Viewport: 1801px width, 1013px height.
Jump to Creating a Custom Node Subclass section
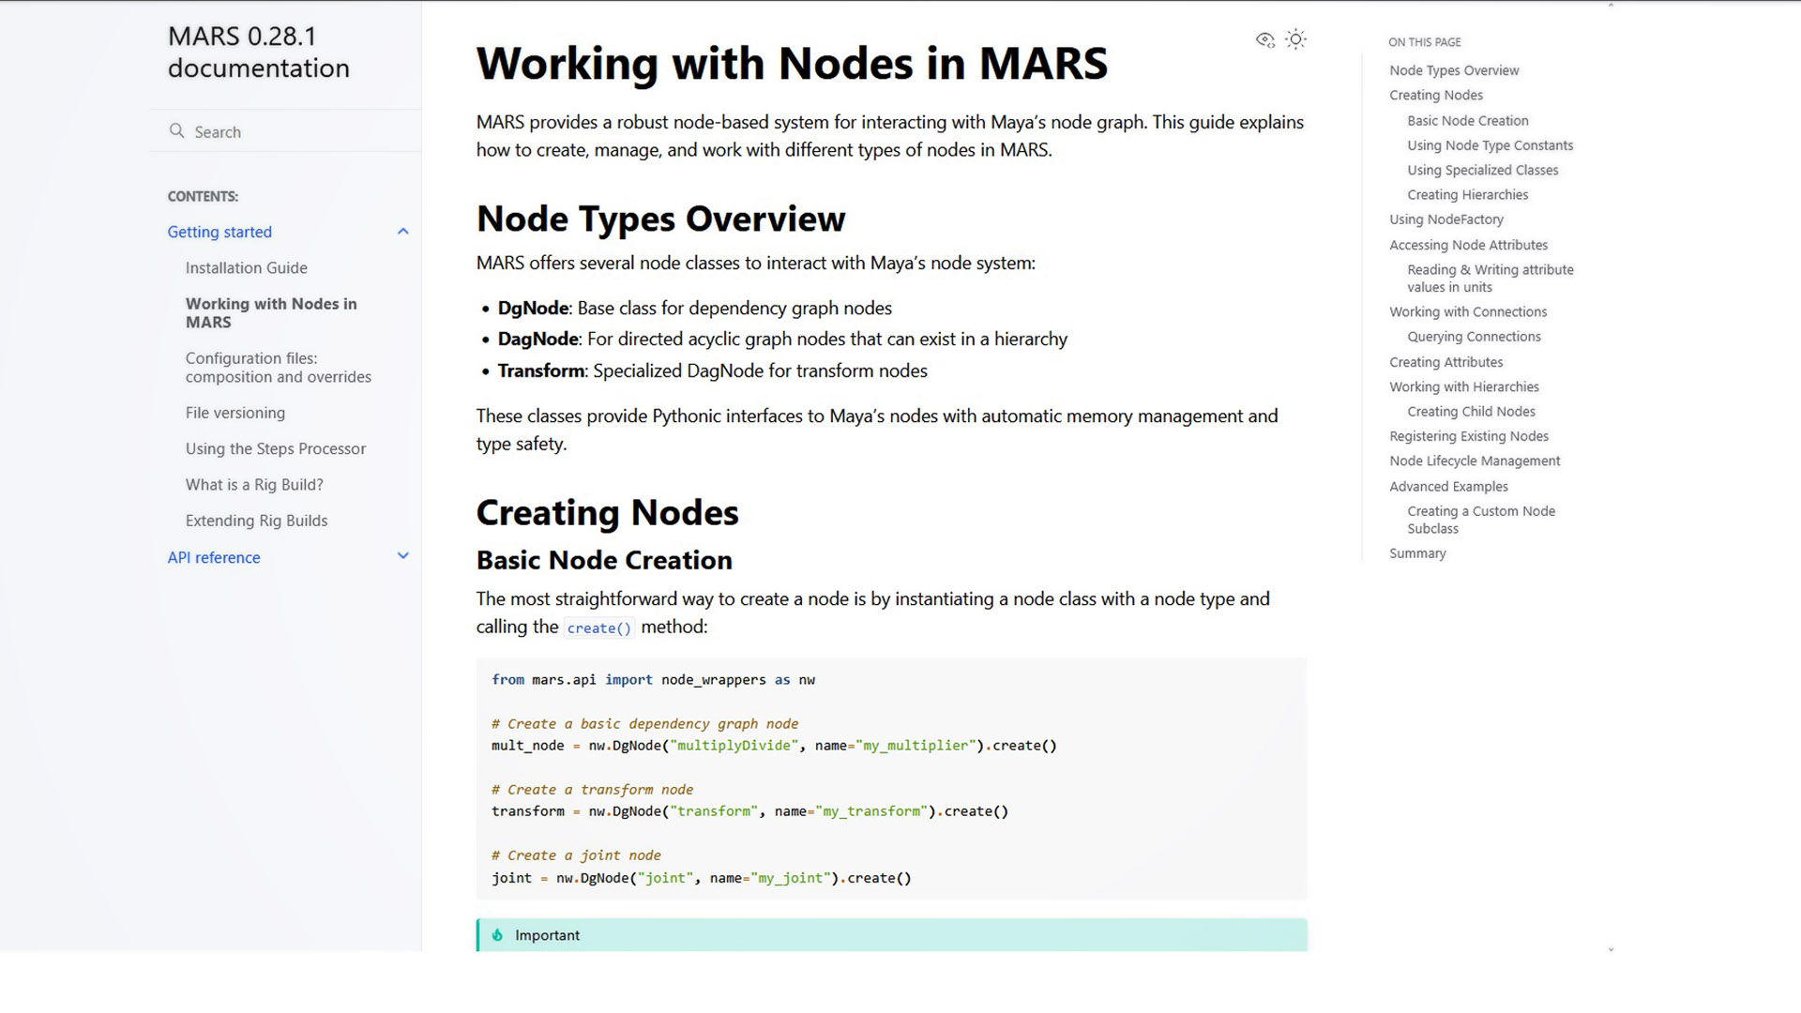(x=1481, y=520)
